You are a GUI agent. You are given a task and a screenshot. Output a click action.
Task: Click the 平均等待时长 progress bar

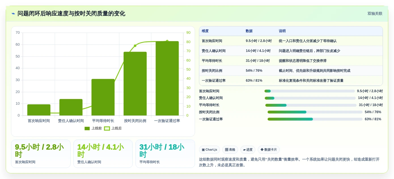click(x=311, y=105)
